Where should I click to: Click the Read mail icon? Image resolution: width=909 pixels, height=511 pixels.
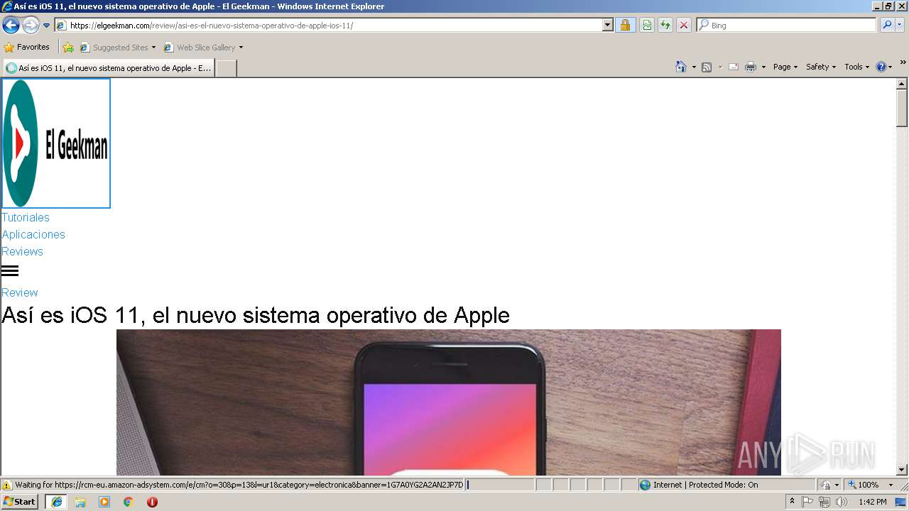click(734, 67)
